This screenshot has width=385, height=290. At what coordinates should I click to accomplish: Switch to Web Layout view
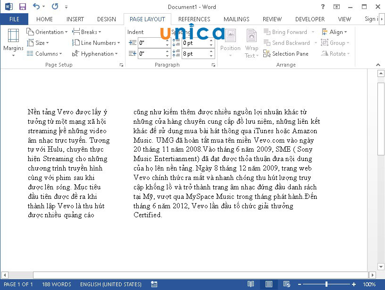pos(286,284)
